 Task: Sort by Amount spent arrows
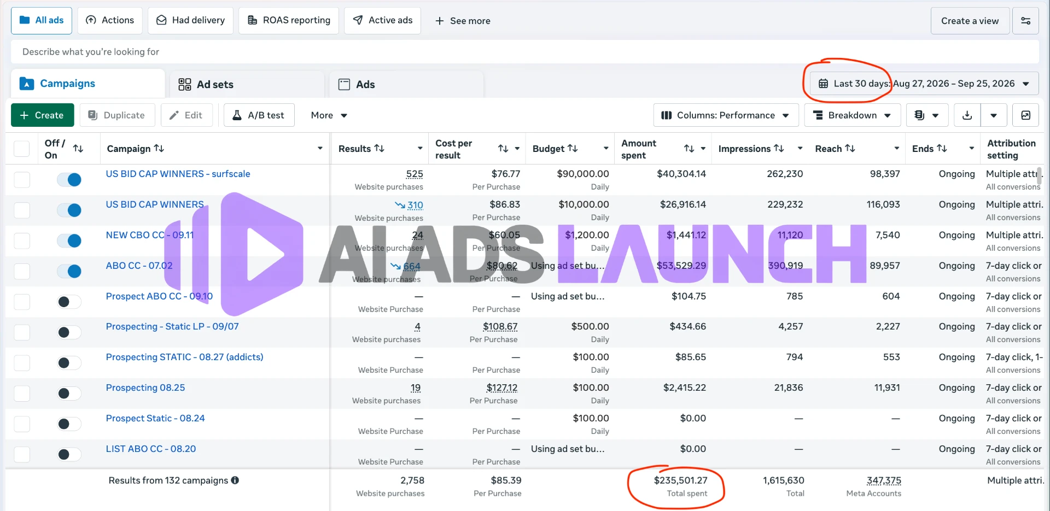pos(689,149)
